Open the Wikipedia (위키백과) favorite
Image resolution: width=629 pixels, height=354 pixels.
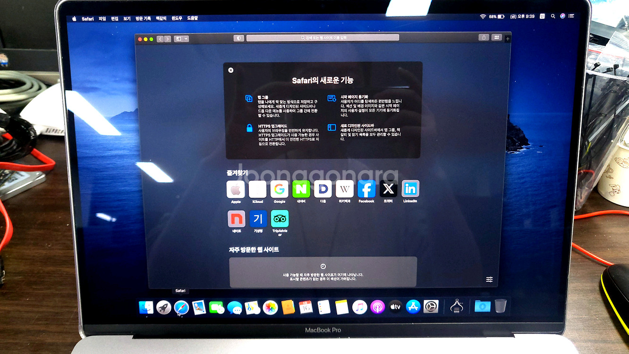pyautogui.click(x=345, y=189)
